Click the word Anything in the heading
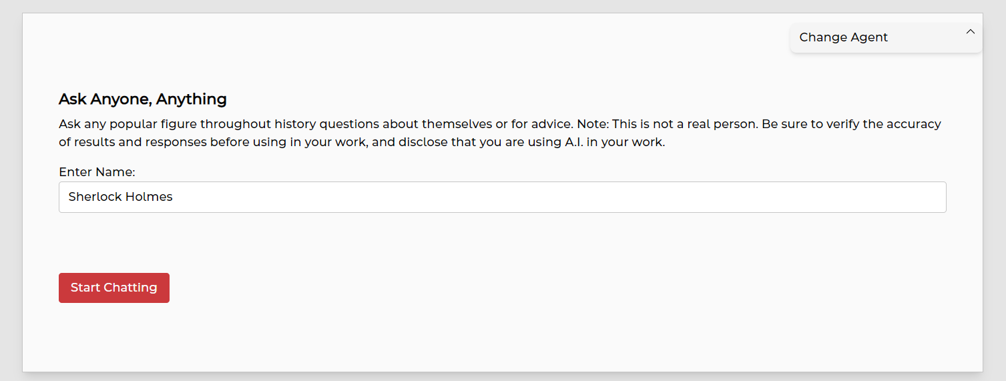Viewport: 1006px width, 381px height. pyautogui.click(x=191, y=99)
